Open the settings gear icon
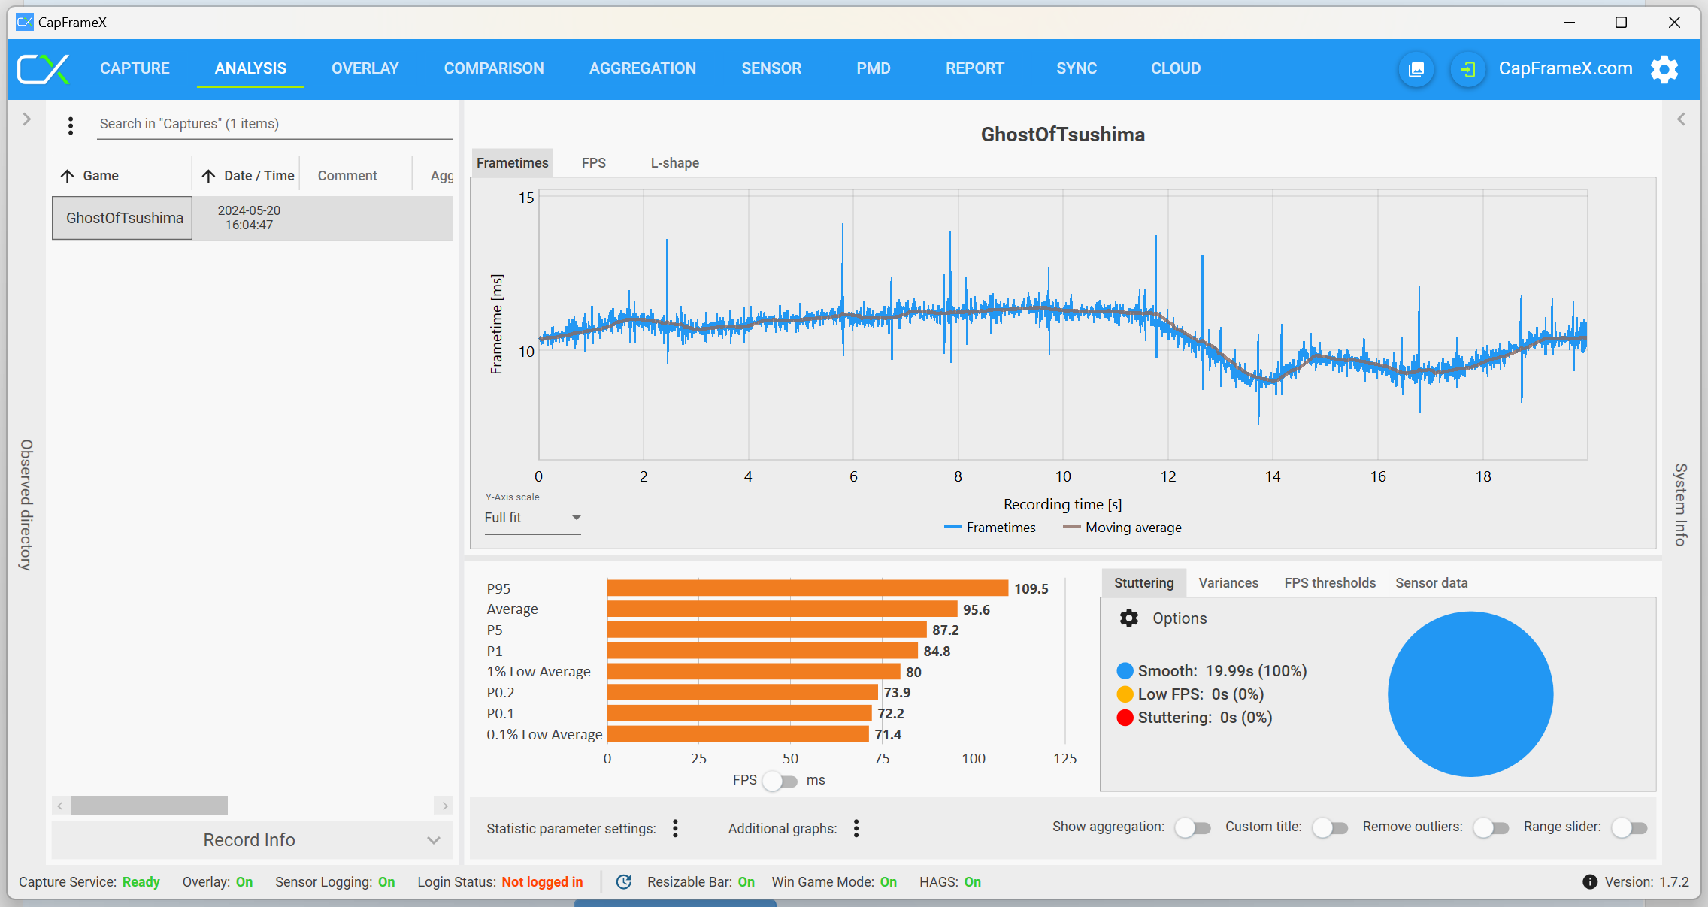Screen dimensions: 1708x907 point(1664,69)
